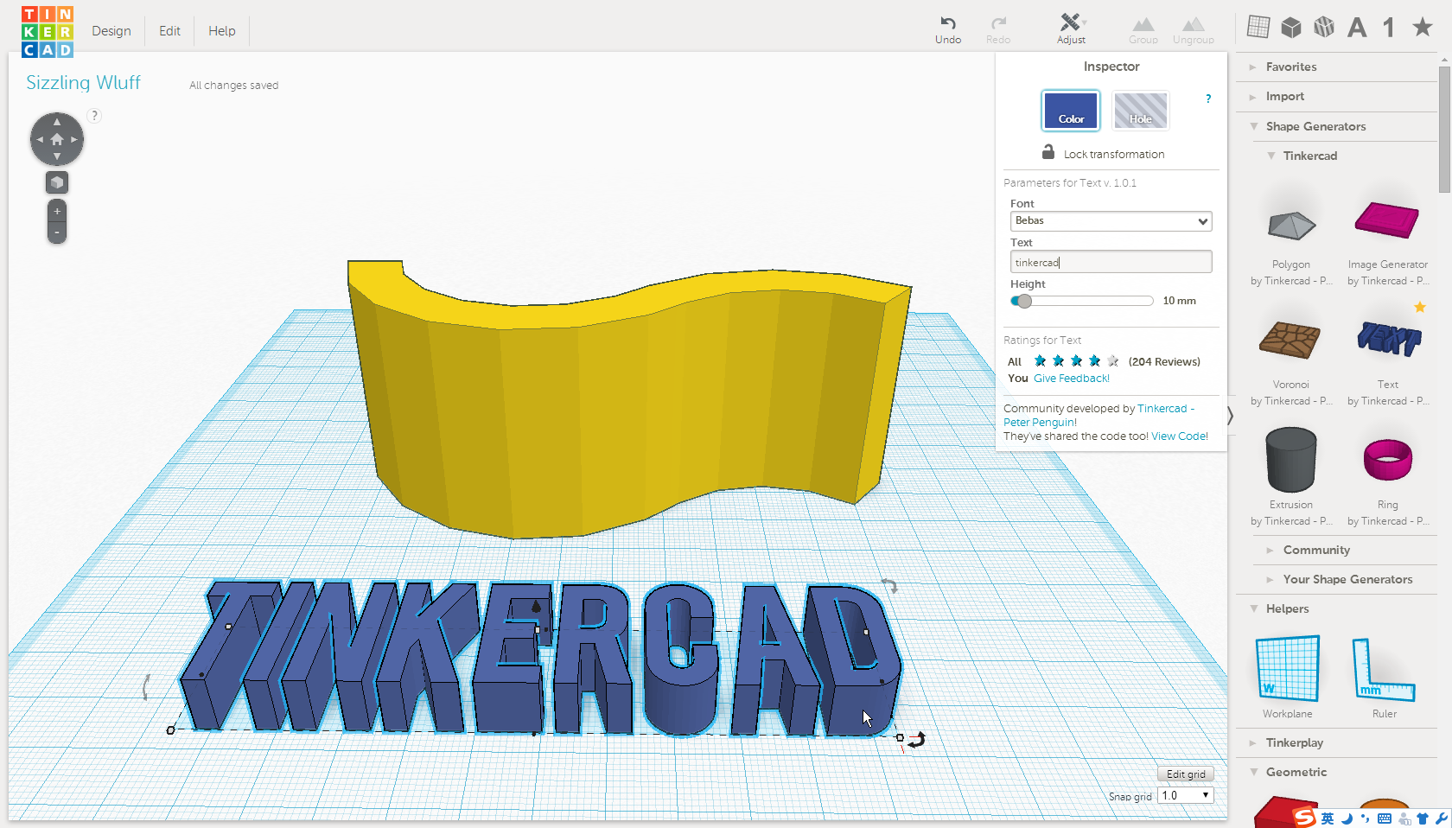Open the Design menu
This screenshot has height=828, width=1452.
tap(111, 31)
